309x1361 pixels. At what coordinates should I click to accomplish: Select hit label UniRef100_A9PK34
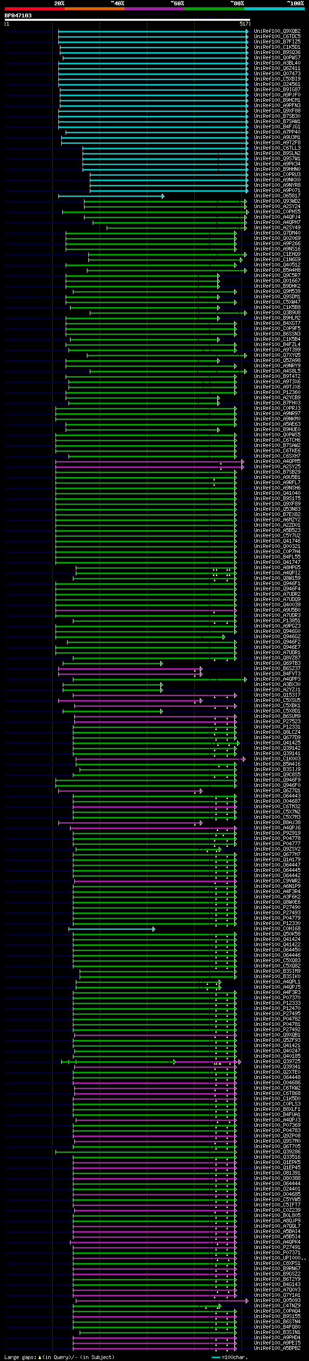[277, 164]
